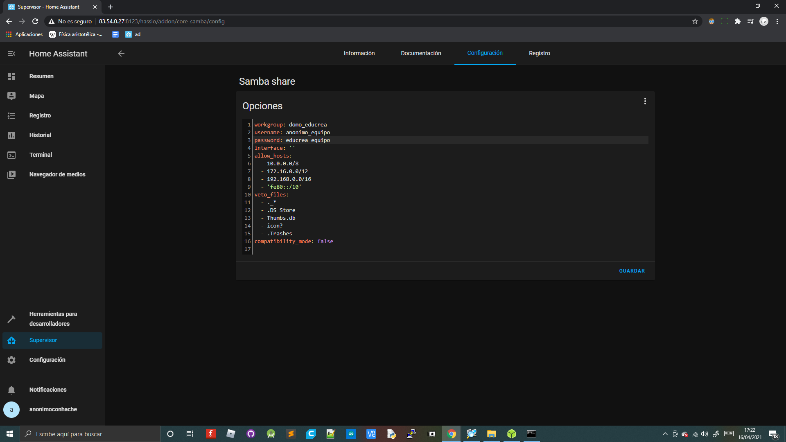The height and width of the screenshot is (442, 786).
Task: Click the Windows taskbar search box
Action: [x=90, y=434]
